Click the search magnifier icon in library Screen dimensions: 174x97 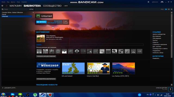point(2,9)
